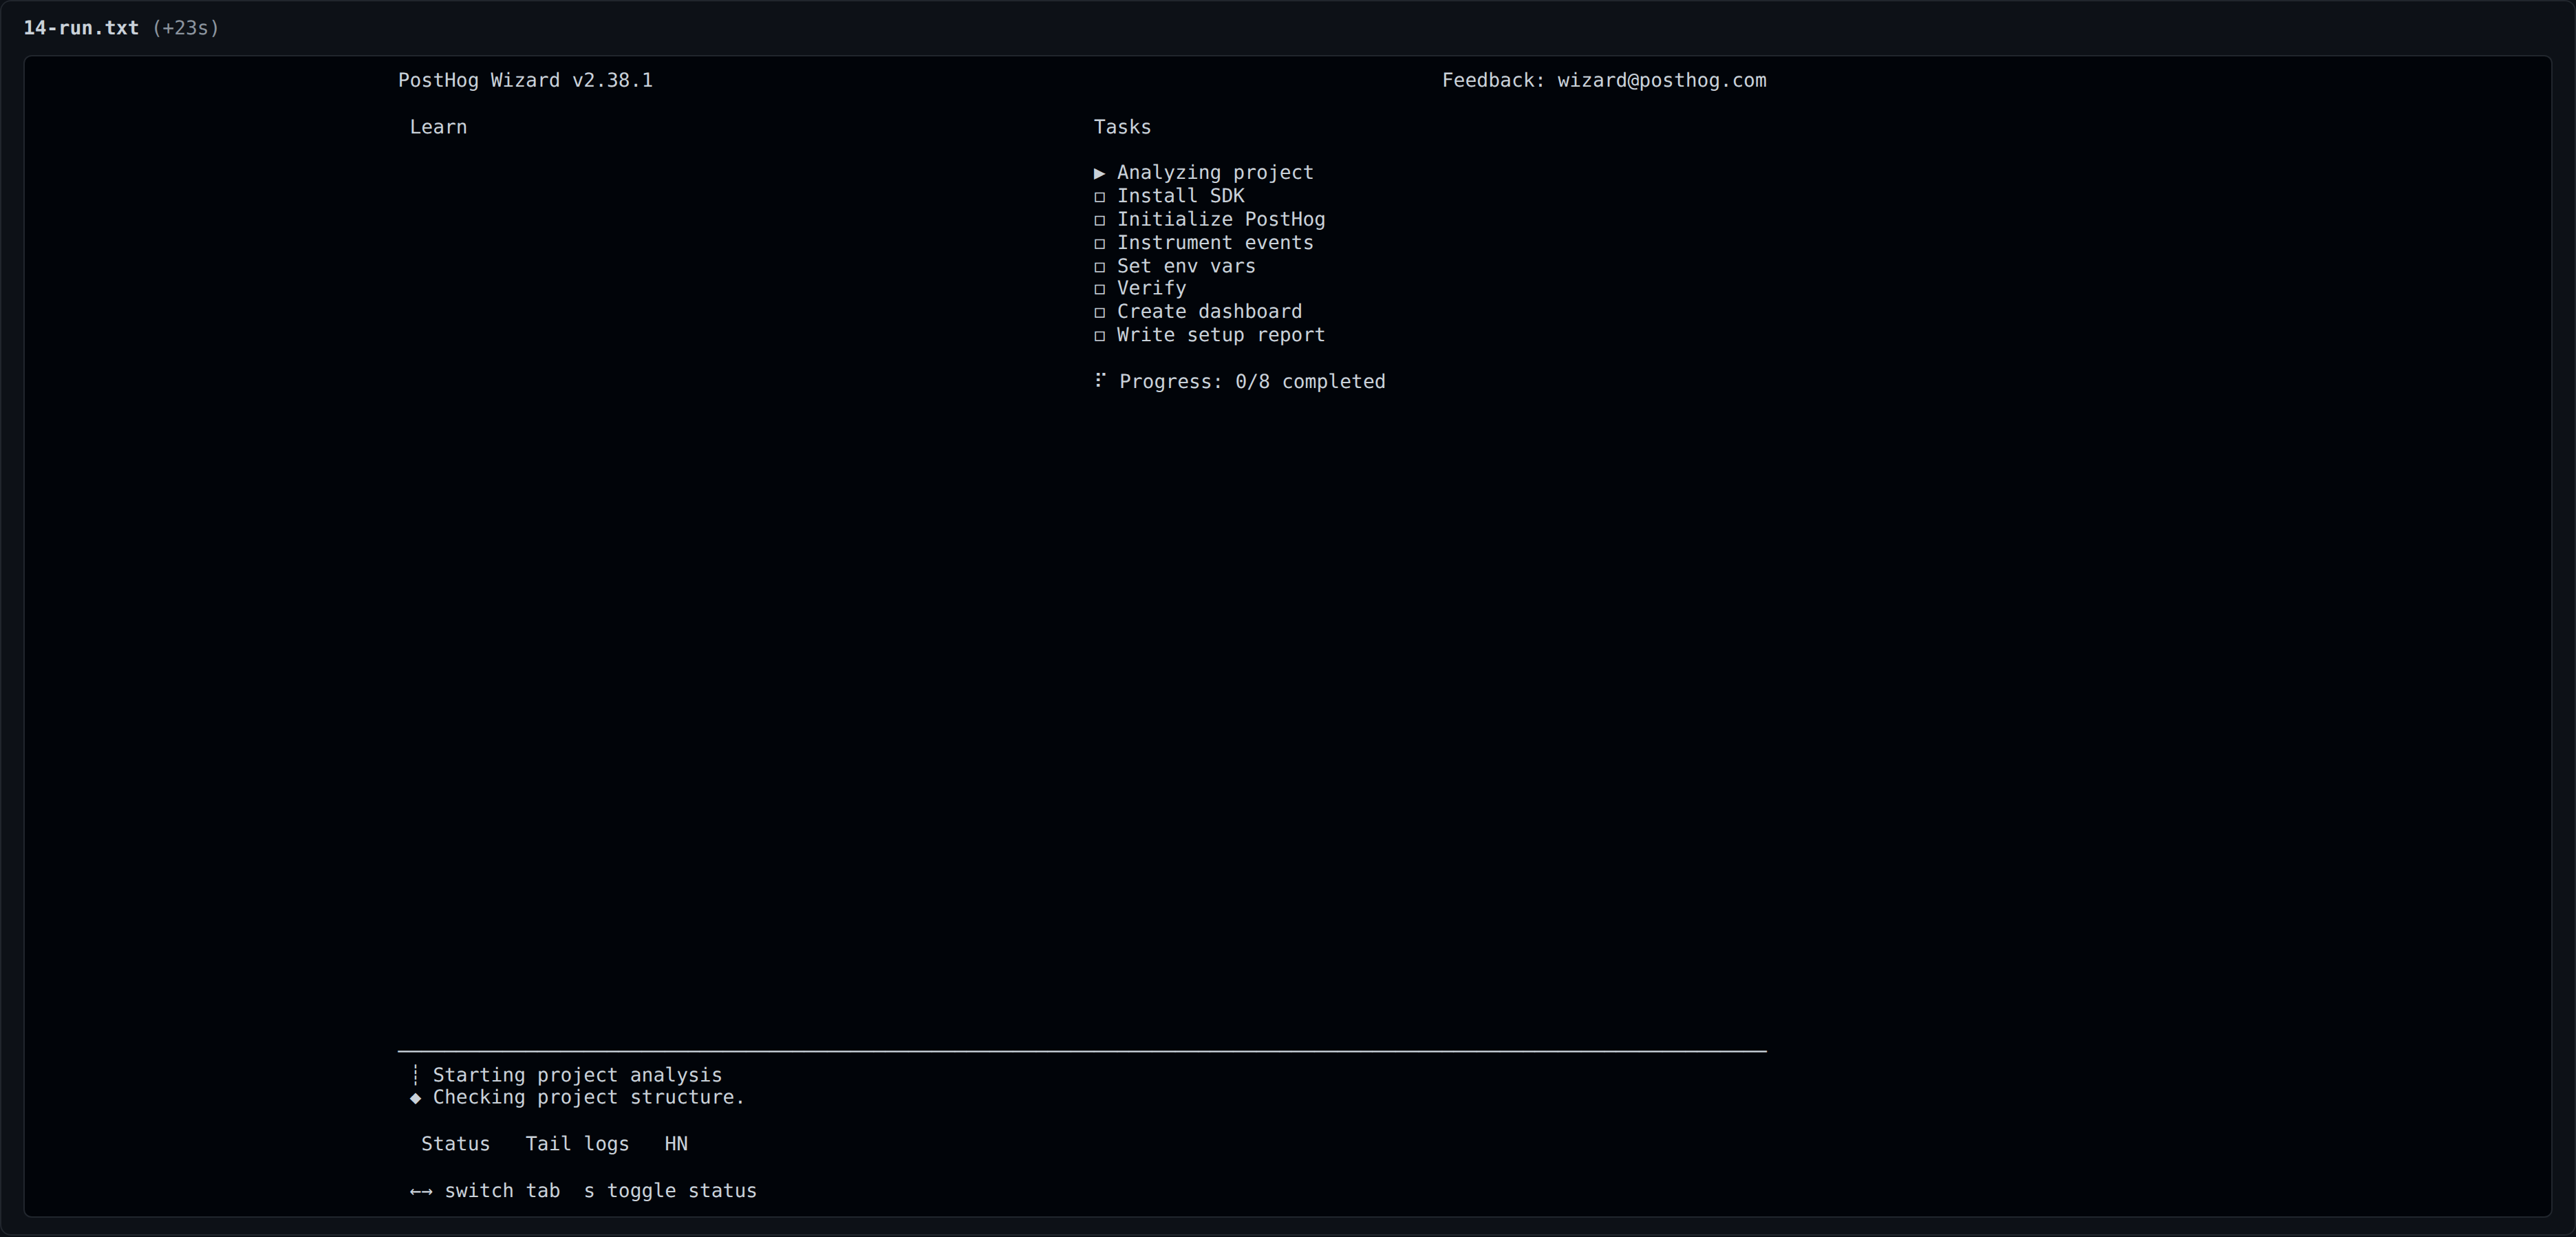This screenshot has width=2576, height=1237.
Task: Select the Tasks panel heading
Action: (1122, 127)
